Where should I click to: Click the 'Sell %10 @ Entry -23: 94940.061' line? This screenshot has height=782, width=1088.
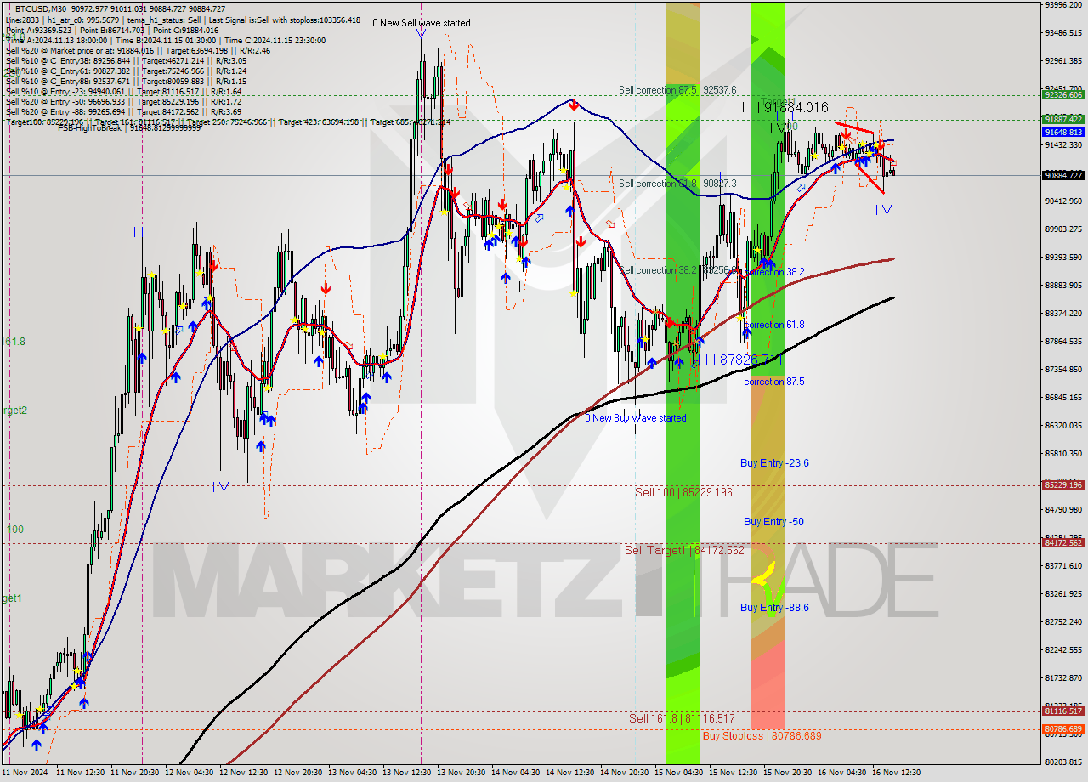[x=123, y=91]
